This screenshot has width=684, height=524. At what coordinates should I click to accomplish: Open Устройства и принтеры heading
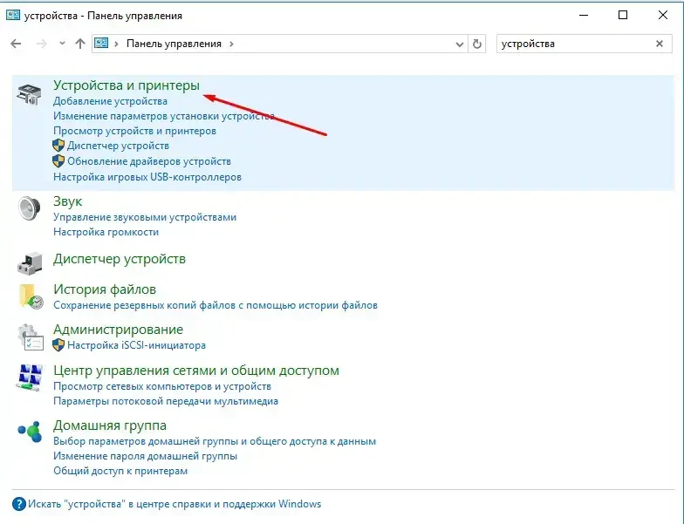[x=127, y=85]
